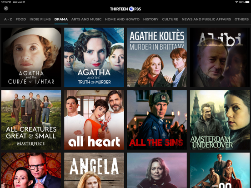Tap the clock time in status bar
The width and height of the screenshot is (251, 188).
pyautogui.click(x=6, y=2)
